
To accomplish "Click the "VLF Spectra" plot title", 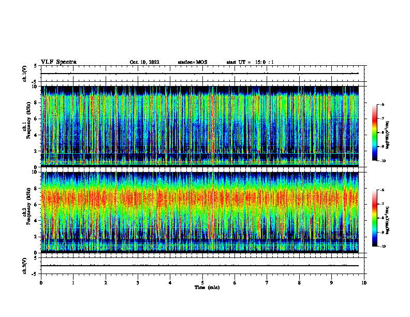I will click(x=58, y=62).
